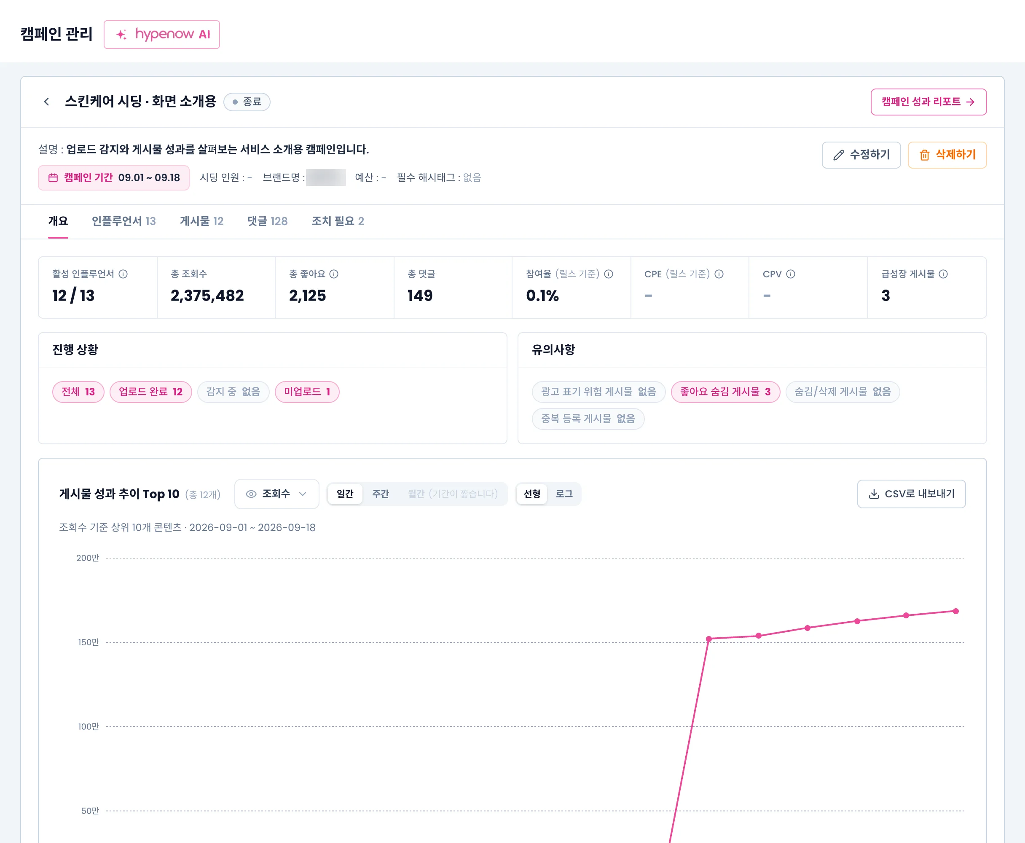Open hypenow AI sparkle button

pyautogui.click(x=162, y=35)
